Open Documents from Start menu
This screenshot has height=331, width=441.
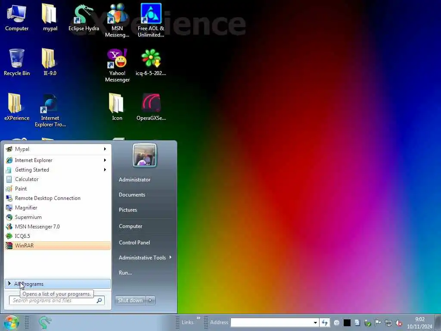(132, 195)
